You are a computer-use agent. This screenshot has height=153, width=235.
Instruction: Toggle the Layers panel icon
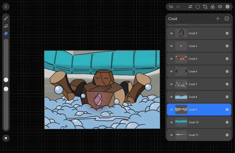coord(220,7)
